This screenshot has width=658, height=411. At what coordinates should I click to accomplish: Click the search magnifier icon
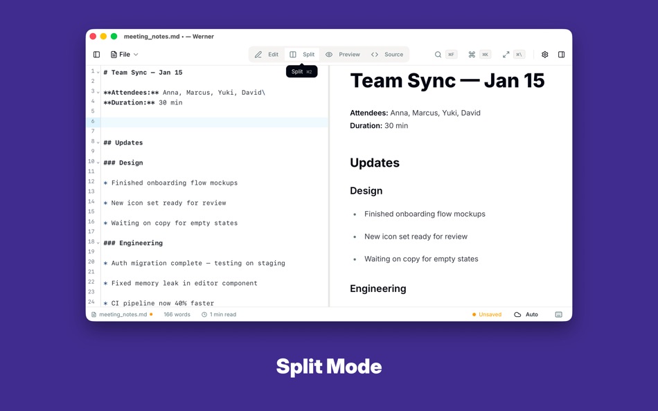tap(438, 55)
